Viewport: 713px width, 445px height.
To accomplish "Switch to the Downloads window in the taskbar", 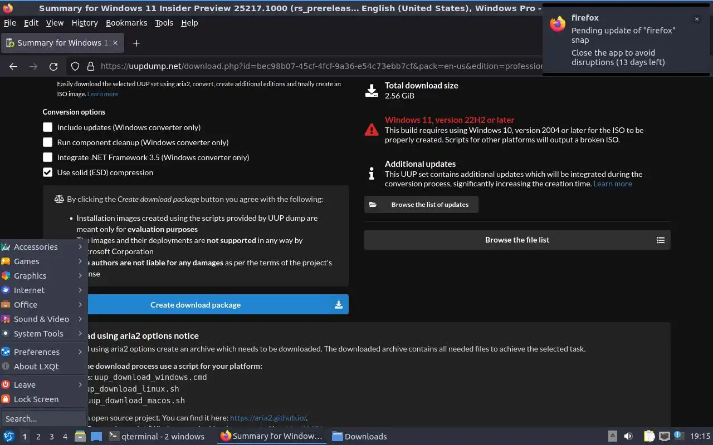I will [x=359, y=436].
